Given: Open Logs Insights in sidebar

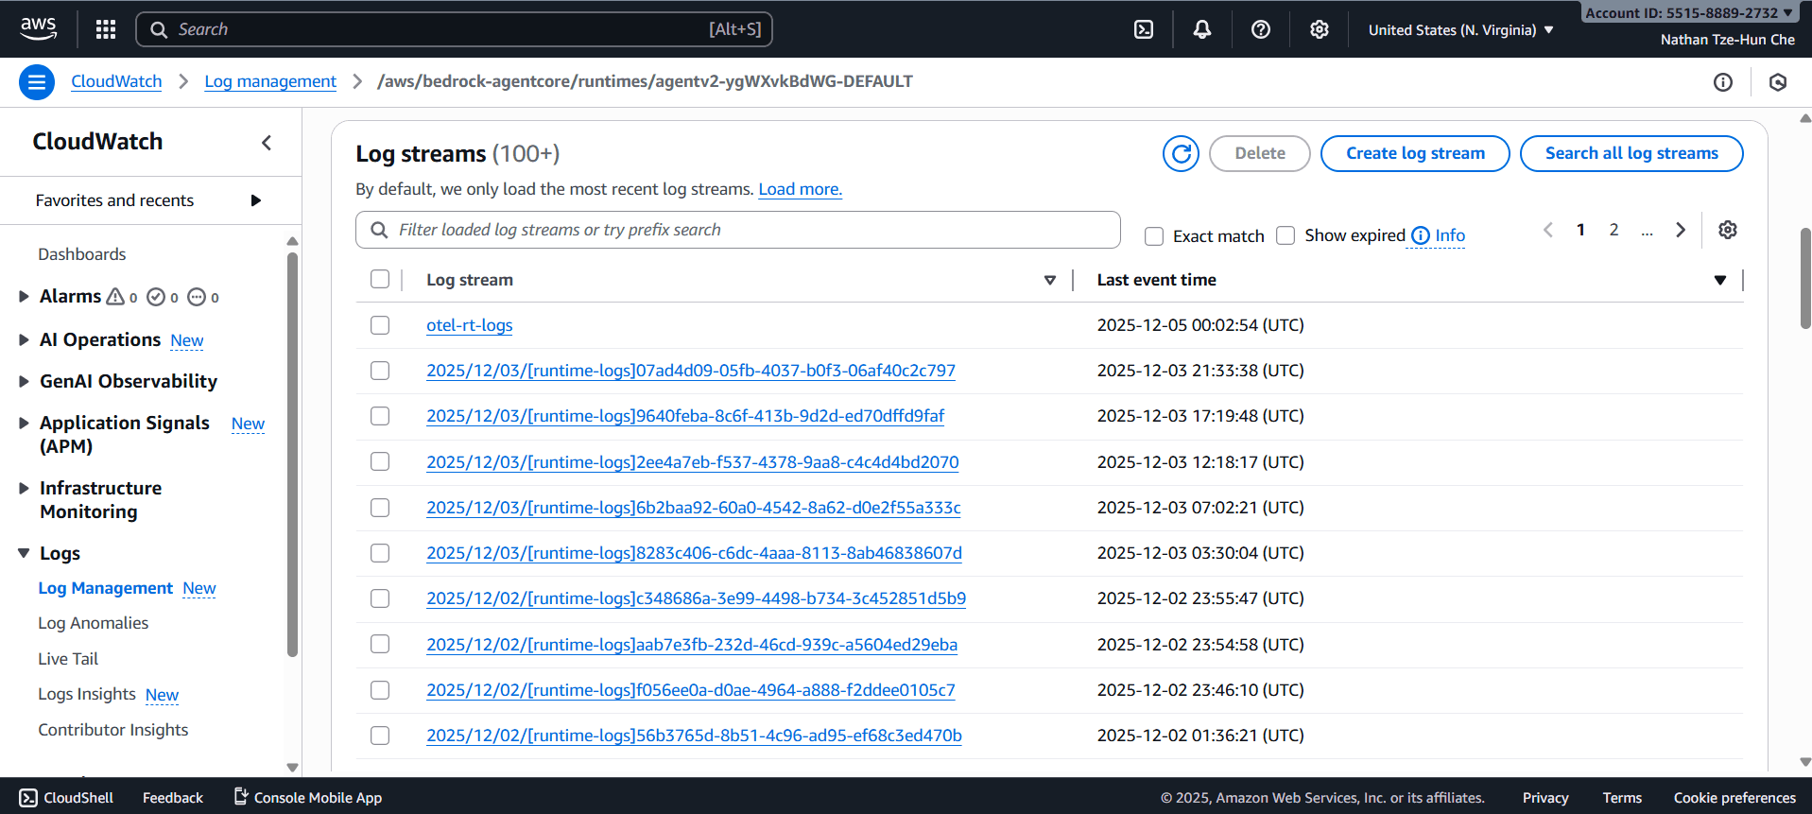Looking at the screenshot, I should 87,694.
